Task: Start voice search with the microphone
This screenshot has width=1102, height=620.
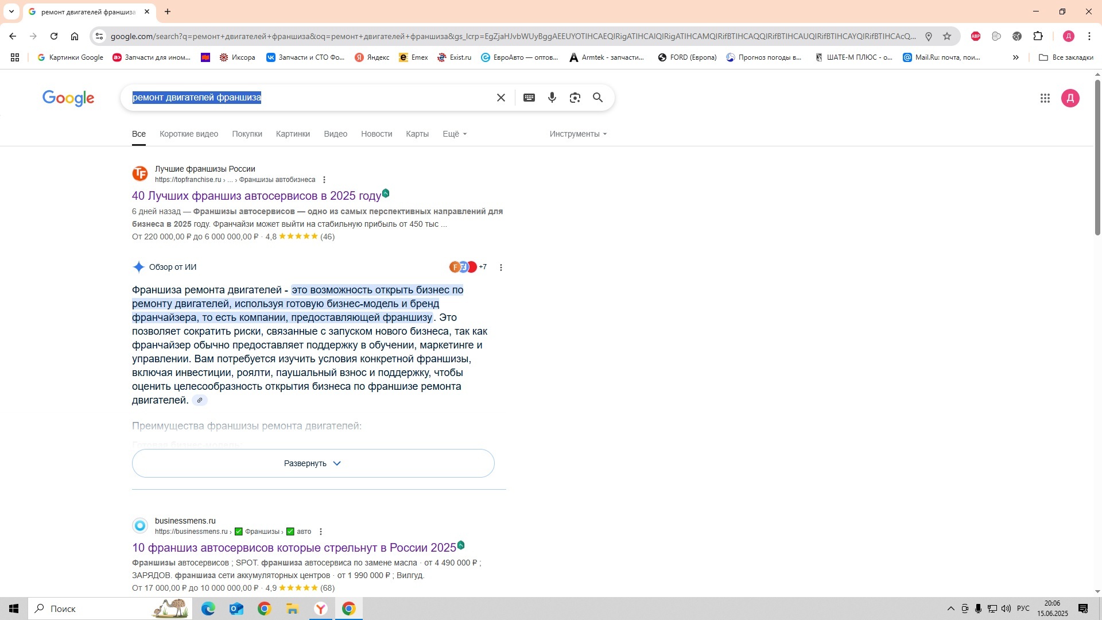Action: (552, 98)
